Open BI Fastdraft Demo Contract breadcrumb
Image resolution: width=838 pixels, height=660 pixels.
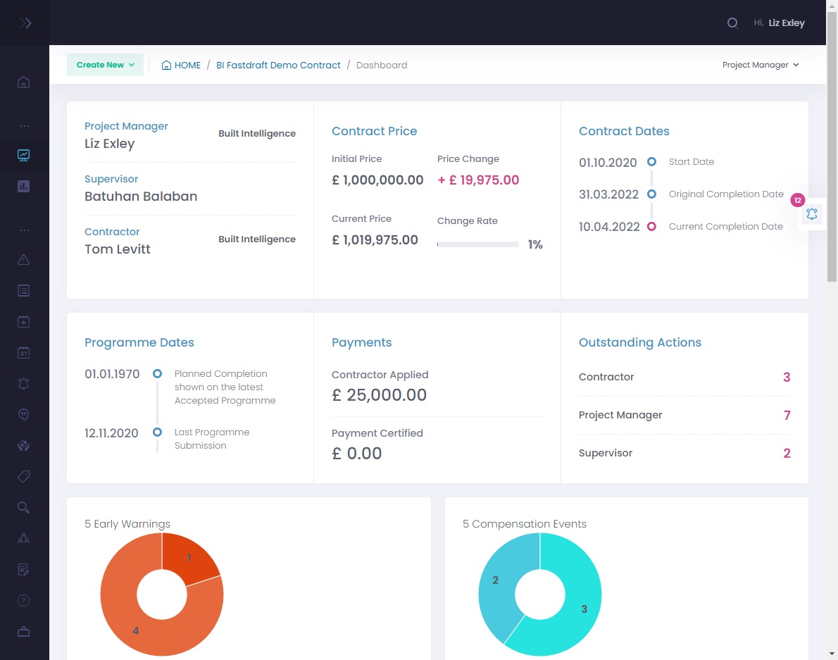click(278, 64)
